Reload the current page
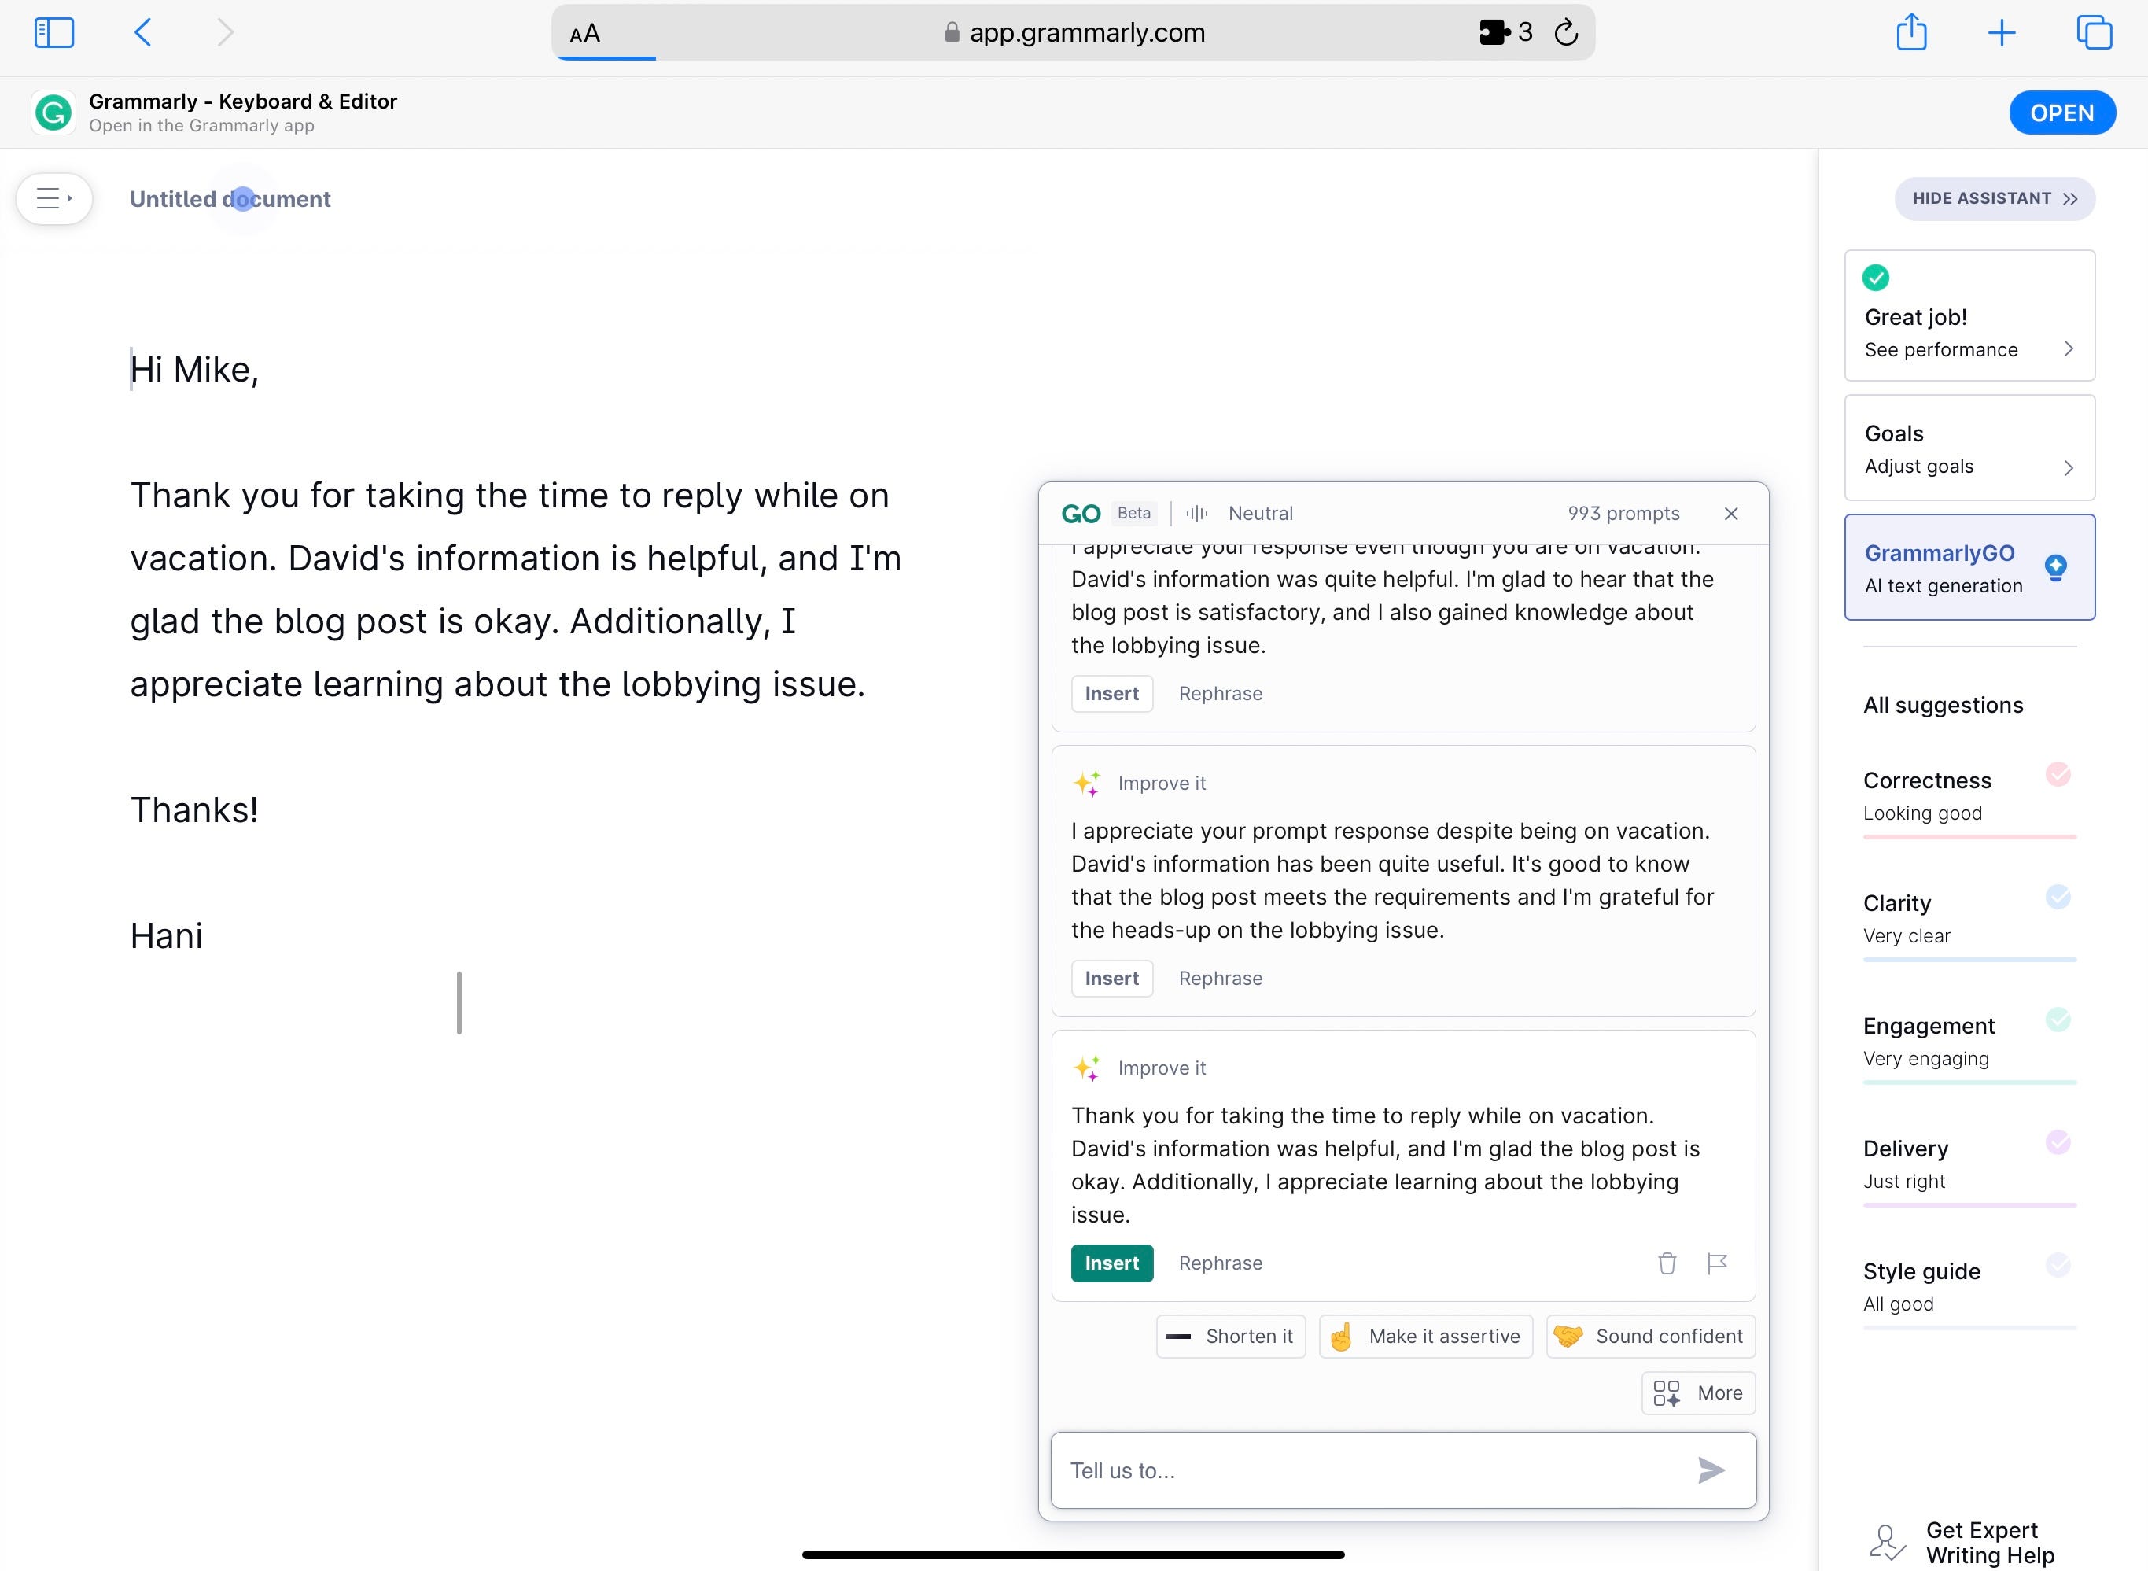Image resolution: width=2148 pixels, height=1571 pixels. pyautogui.click(x=1566, y=32)
